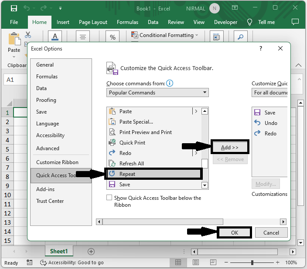Add a new sheet with plus icon

tap(91, 252)
